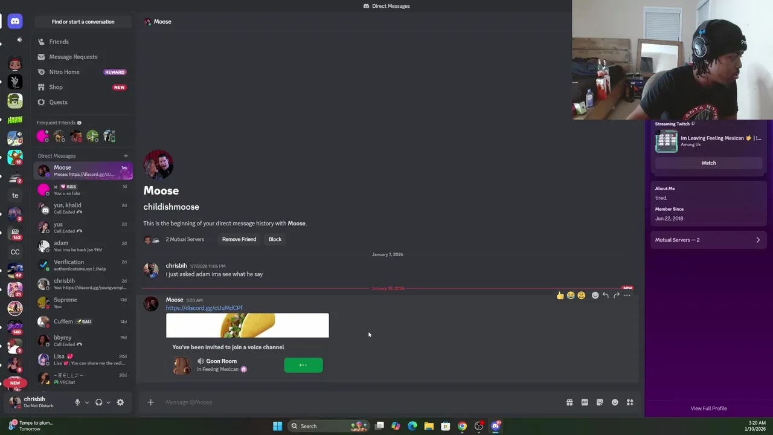Image resolution: width=773 pixels, height=435 pixels.
Task: Open the Verification direct message
Action: 83,265
